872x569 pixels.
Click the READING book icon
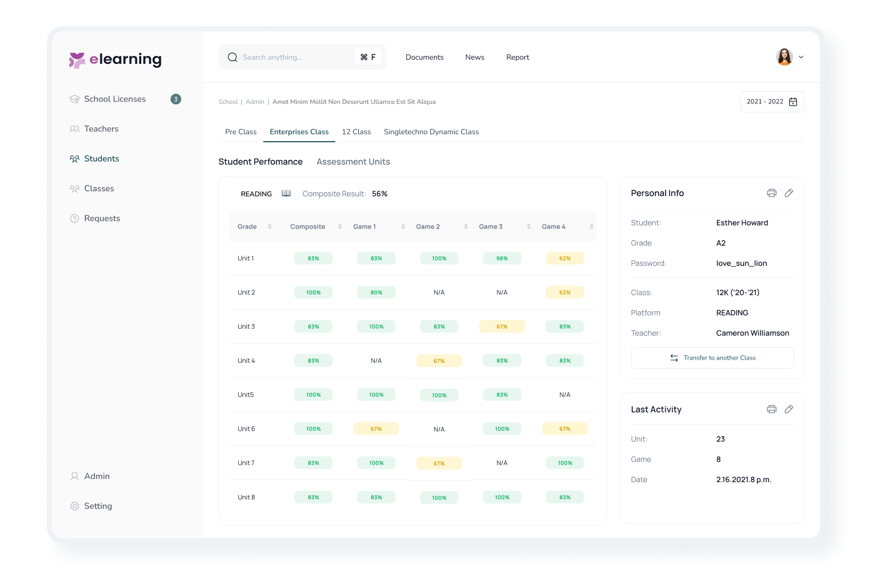286,193
